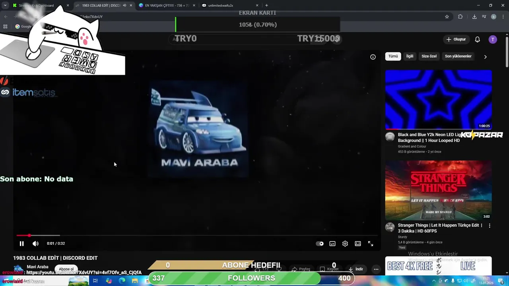Open Stranger Things Let It Happen title link
This screenshot has width=509, height=286.
tap(440, 228)
